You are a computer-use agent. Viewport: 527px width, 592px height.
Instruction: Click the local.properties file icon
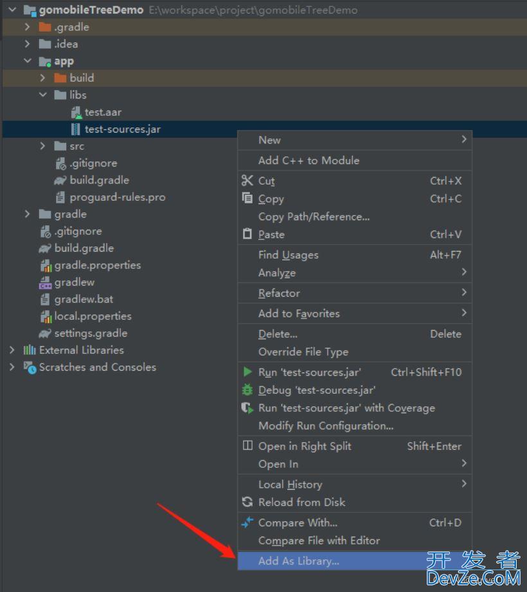[46, 317]
